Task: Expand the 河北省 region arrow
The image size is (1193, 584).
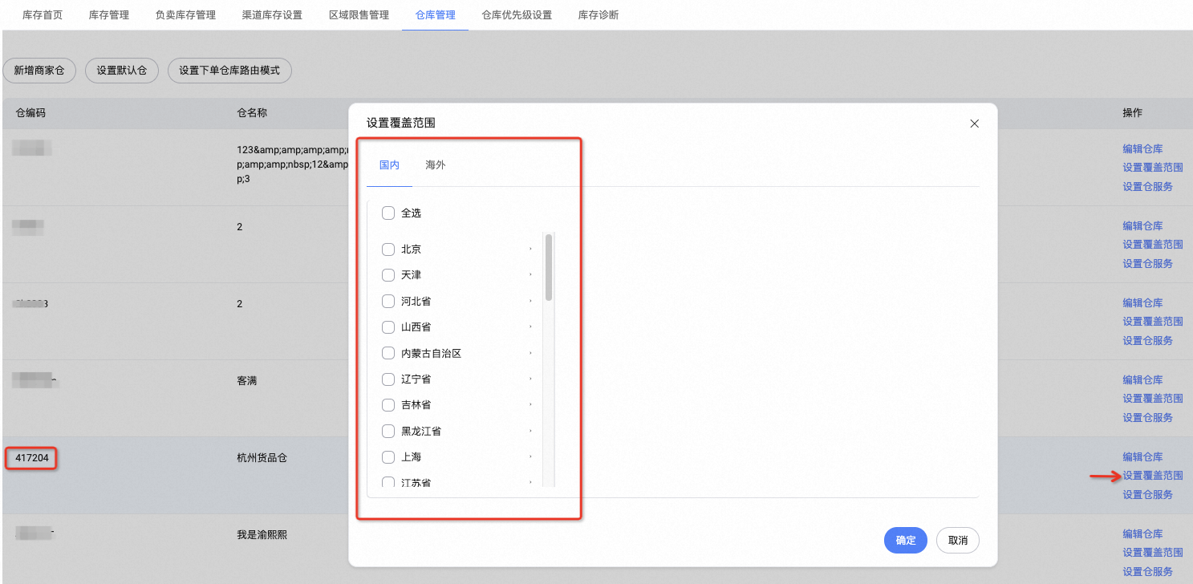Action: [x=530, y=302]
